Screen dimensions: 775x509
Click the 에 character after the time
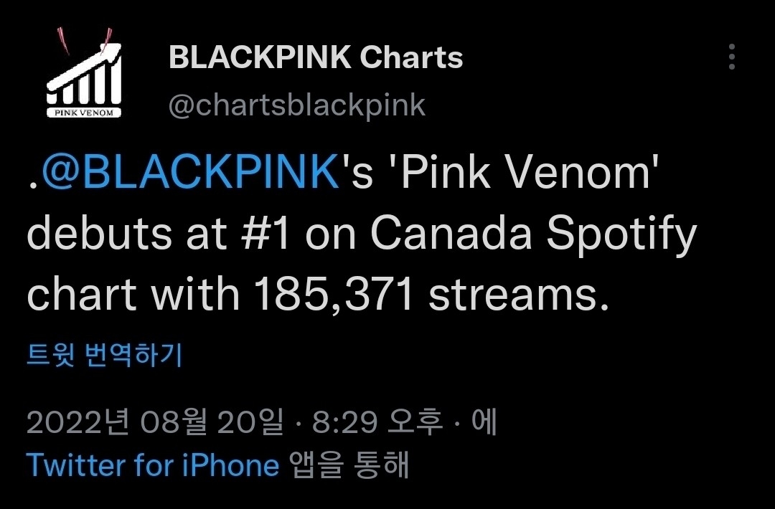pyautogui.click(x=484, y=423)
